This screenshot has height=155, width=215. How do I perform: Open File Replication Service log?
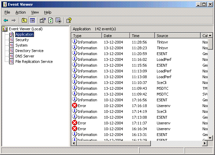tap(34, 62)
